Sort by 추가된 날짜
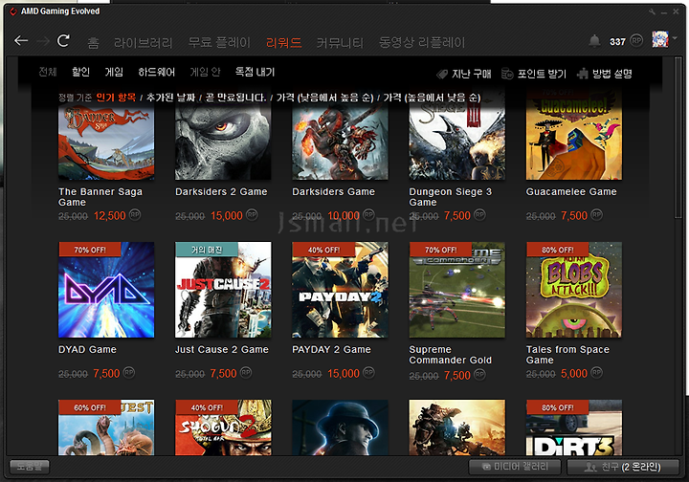689x482 pixels. [170, 98]
